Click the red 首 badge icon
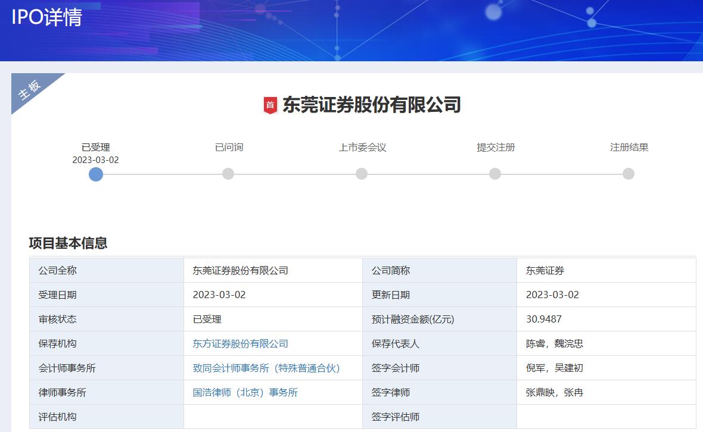Screen dimensions: 703x432 pos(270,105)
